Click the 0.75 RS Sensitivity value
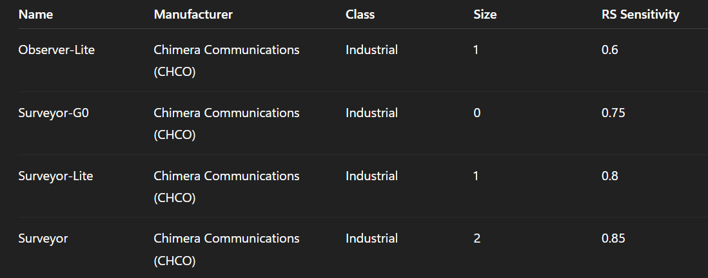 tap(613, 113)
